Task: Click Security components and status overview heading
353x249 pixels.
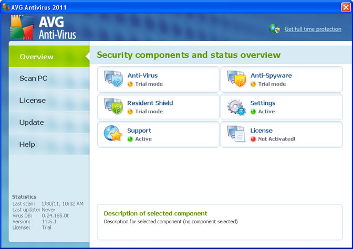Action: coord(189,55)
